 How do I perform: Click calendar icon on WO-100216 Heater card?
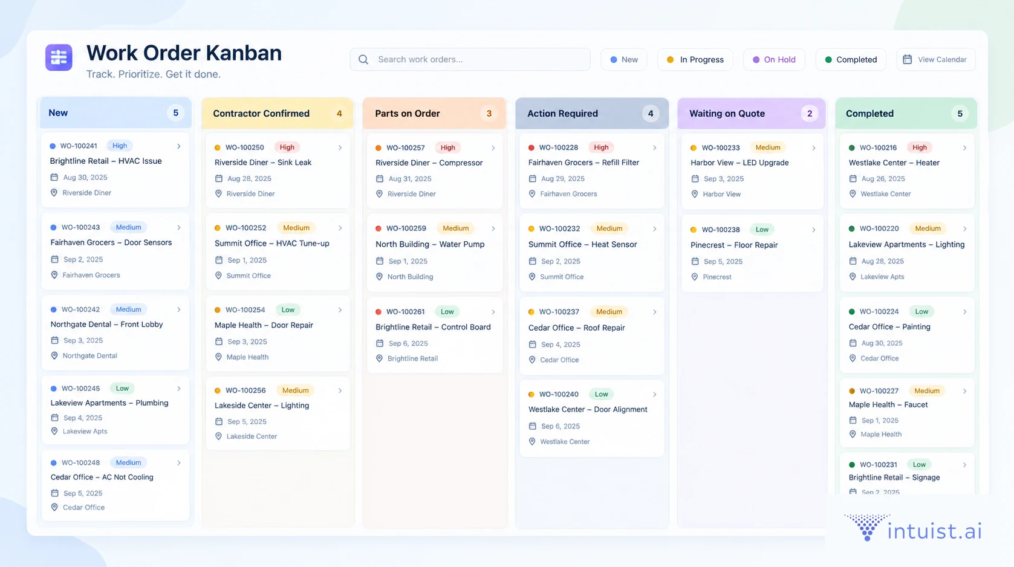pos(853,178)
